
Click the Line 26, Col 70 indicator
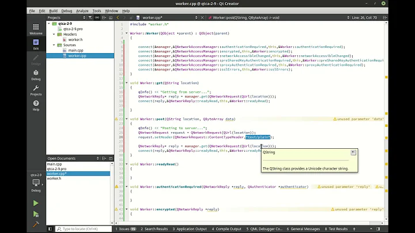pyautogui.click(x=364, y=17)
